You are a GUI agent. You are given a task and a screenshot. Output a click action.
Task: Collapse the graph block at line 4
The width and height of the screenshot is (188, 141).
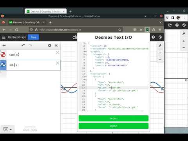click(86, 52)
